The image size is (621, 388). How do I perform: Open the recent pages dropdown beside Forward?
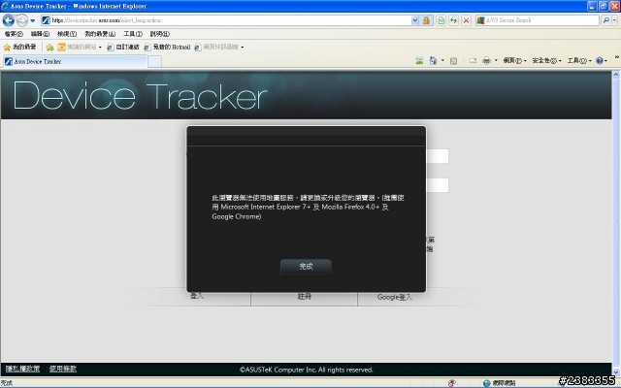click(x=33, y=20)
